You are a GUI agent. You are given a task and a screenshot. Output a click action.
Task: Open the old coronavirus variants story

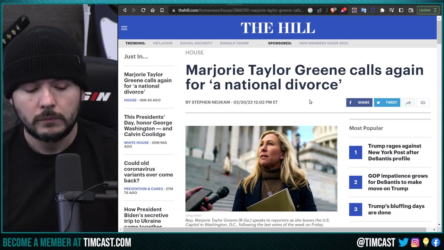click(148, 172)
